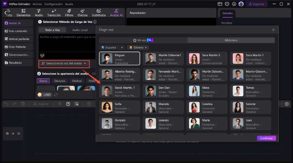Open the Transición tool in the toolbar

click(54, 13)
